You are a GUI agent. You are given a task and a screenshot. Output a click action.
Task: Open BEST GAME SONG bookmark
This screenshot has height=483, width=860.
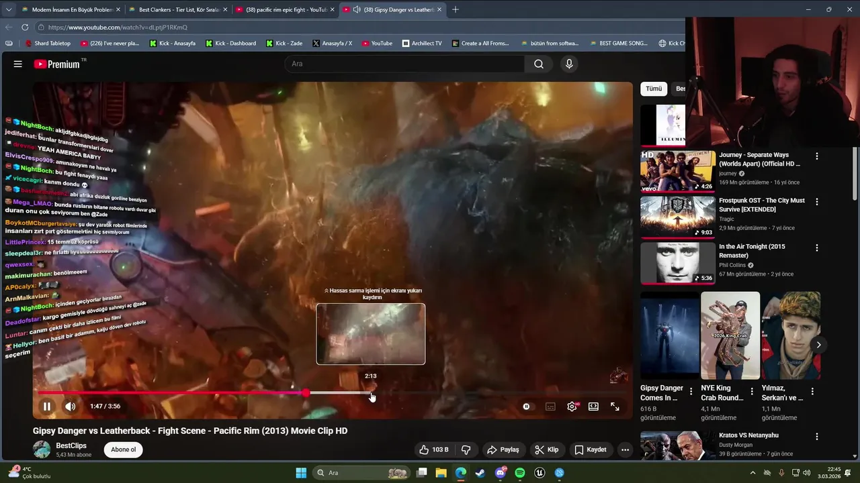pos(618,43)
